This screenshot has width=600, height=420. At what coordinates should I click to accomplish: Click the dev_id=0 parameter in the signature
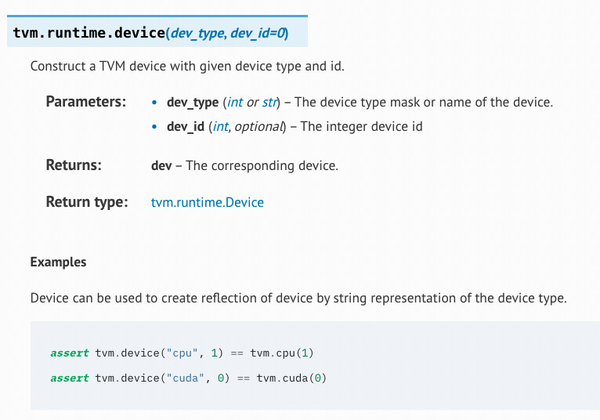pos(258,34)
